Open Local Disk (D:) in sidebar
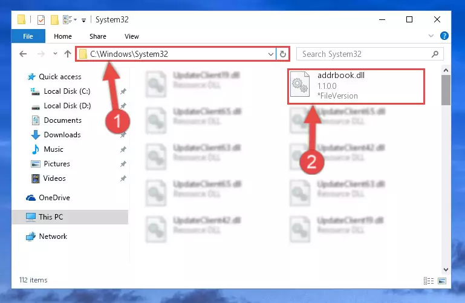 point(67,106)
